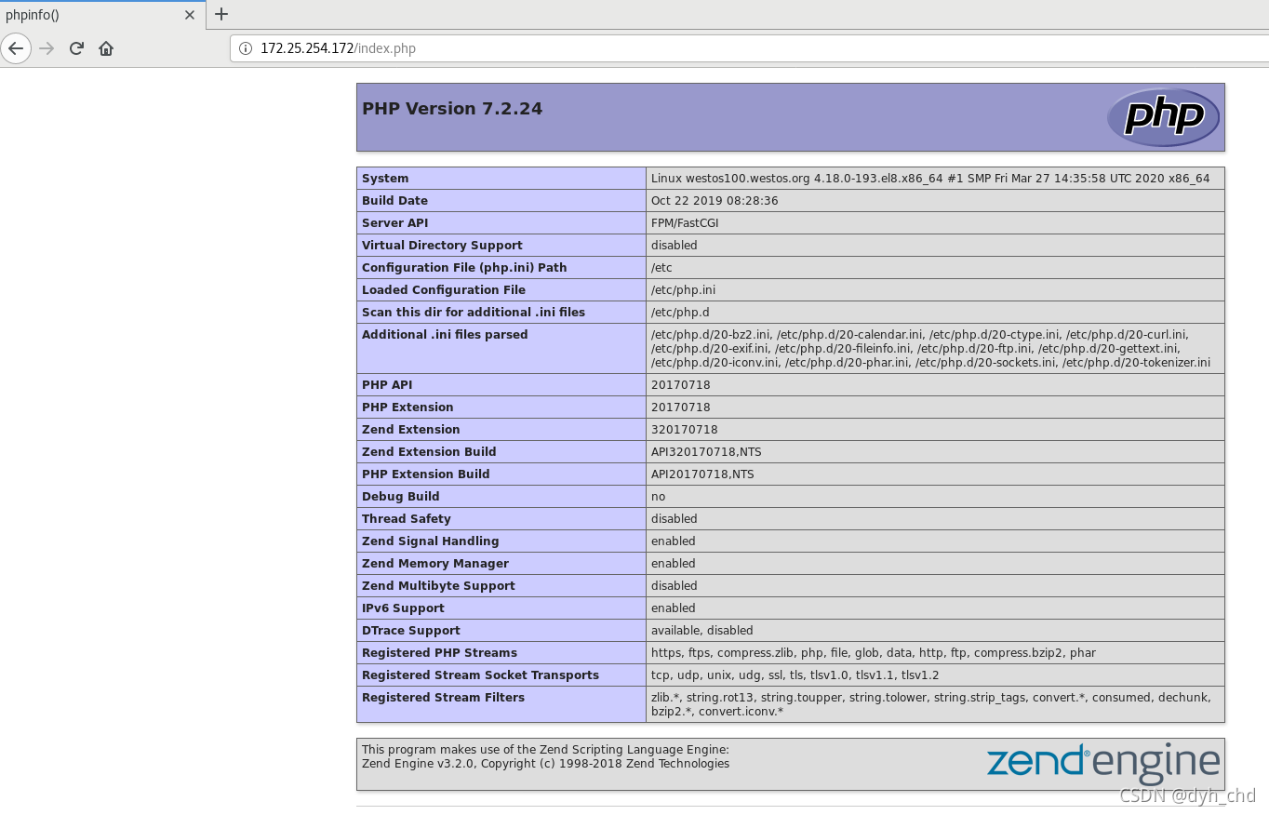Viewport: 1269px width, 815px height.
Task: Click the Debug Build value no
Action: pyautogui.click(x=659, y=497)
